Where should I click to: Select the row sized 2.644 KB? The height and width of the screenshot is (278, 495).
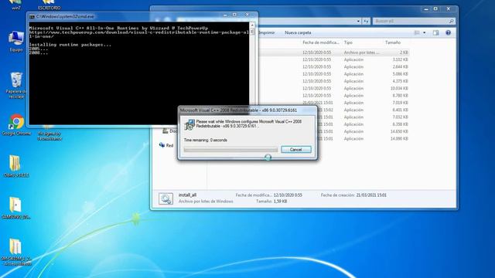(x=334, y=67)
